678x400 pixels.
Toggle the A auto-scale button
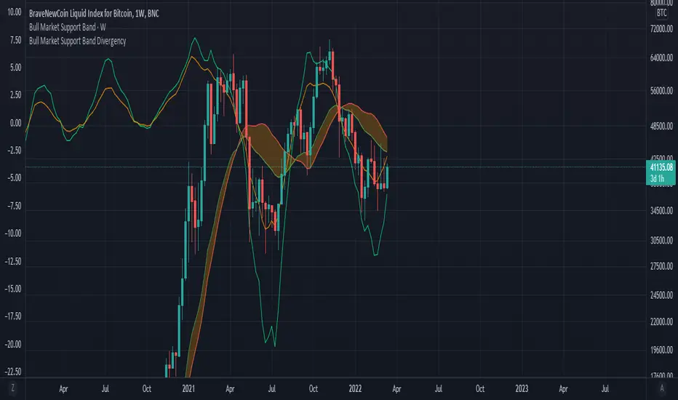661,388
